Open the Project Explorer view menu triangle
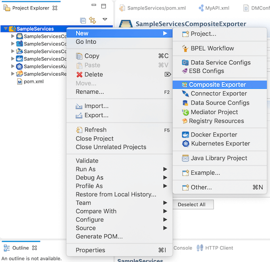Screen dimensions: 270x262 pyautogui.click(x=105, y=19)
